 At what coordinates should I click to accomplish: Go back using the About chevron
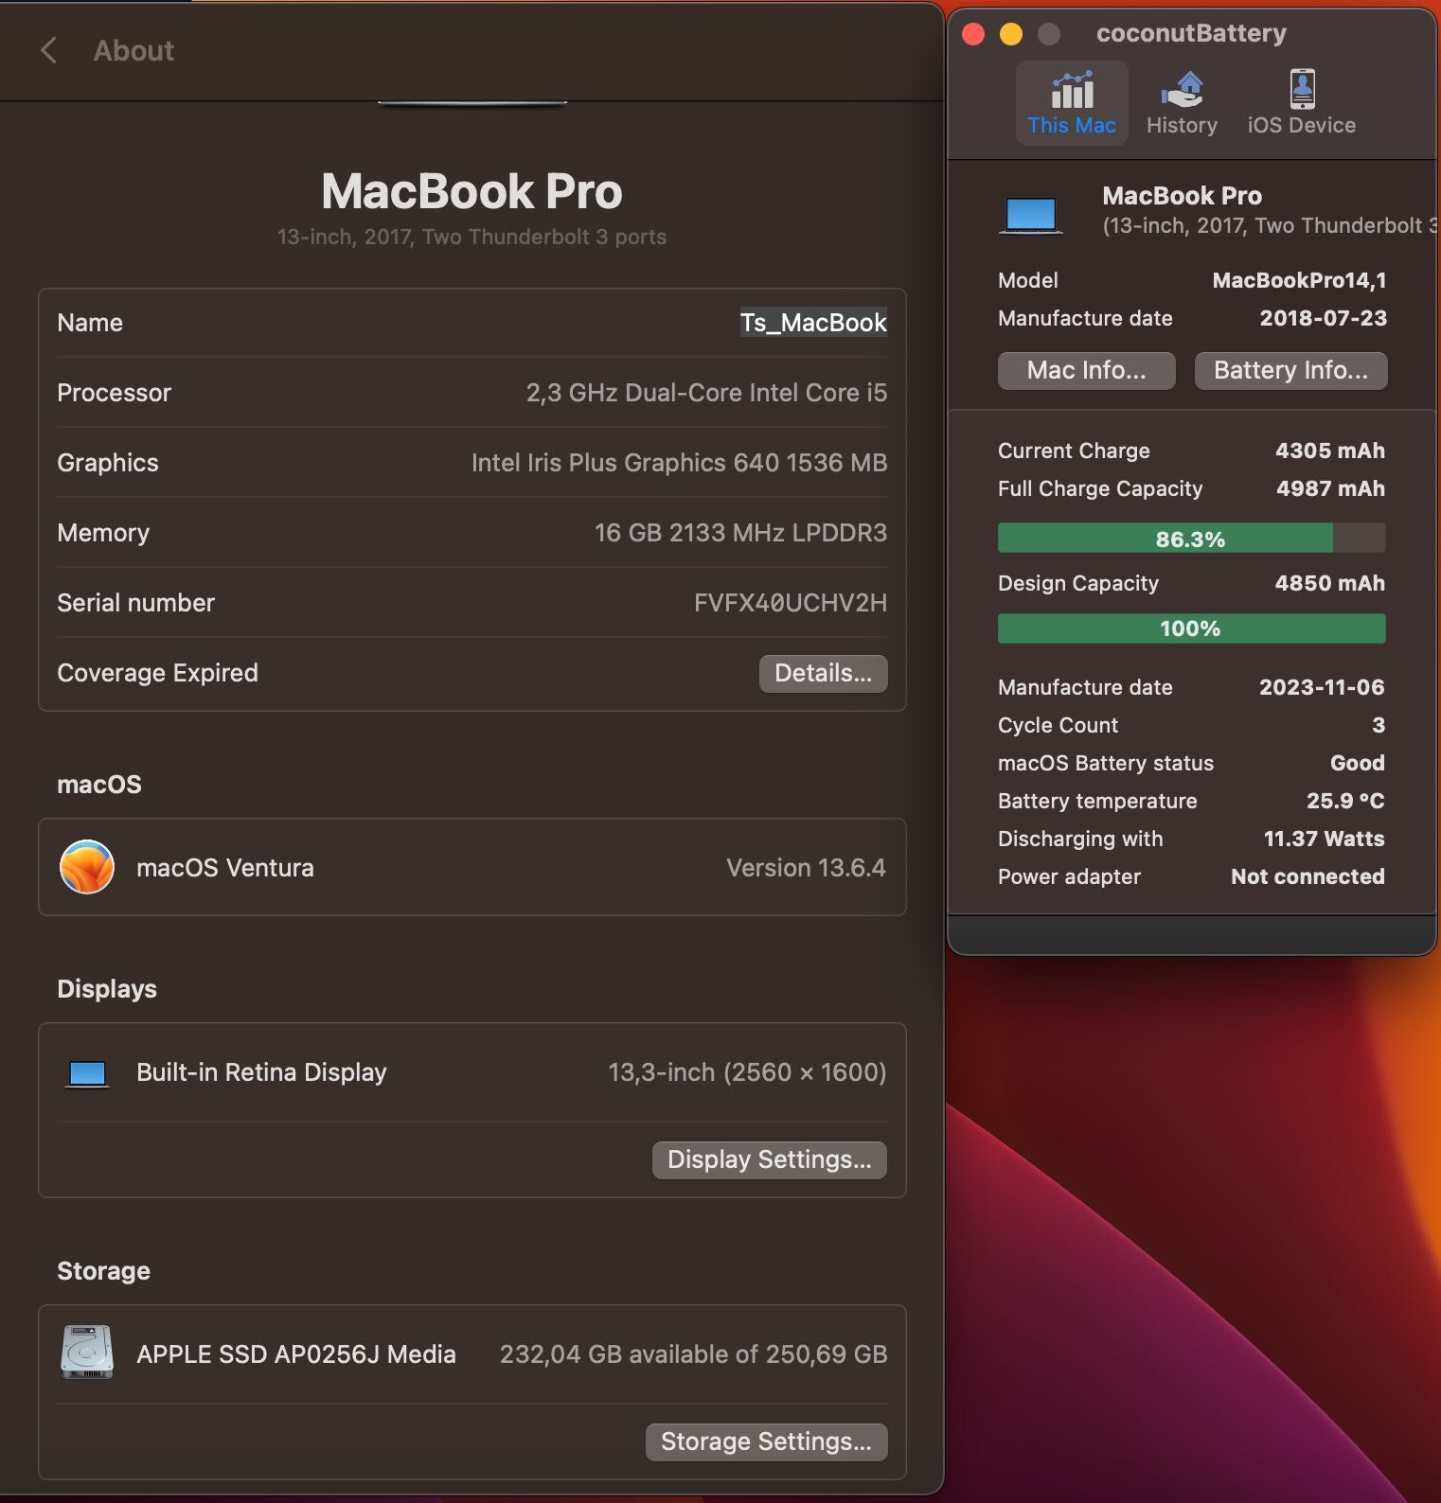pyautogui.click(x=49, y=51)
